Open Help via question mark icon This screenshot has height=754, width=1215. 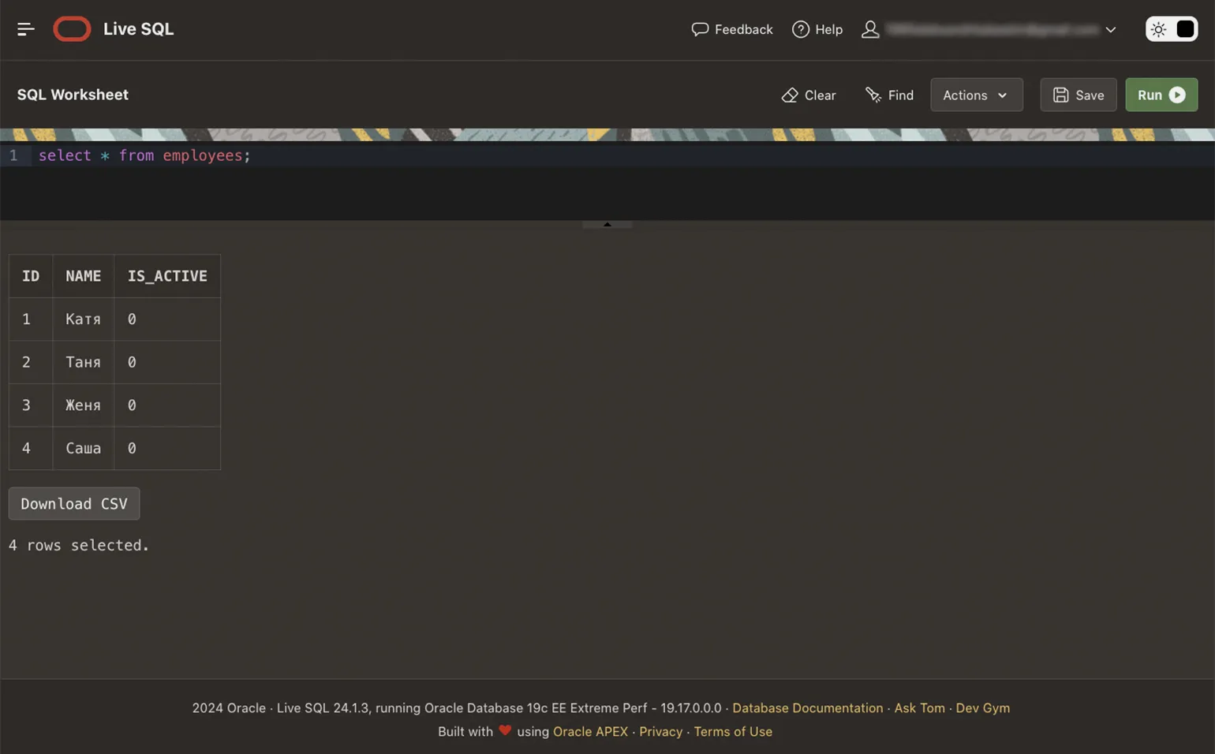[800, 29]
